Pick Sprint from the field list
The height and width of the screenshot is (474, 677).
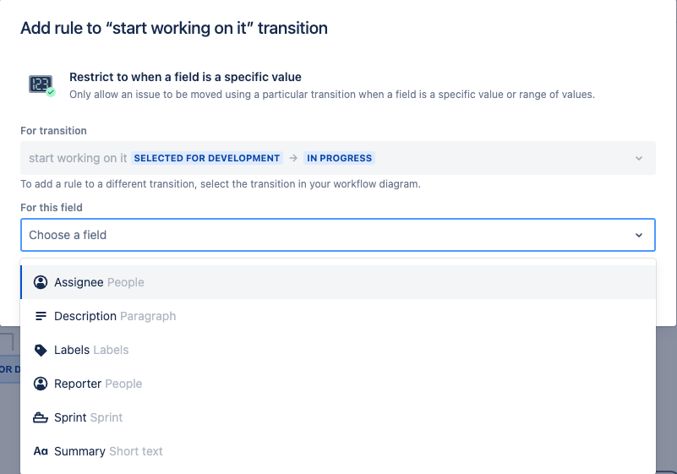click(338, 417)
